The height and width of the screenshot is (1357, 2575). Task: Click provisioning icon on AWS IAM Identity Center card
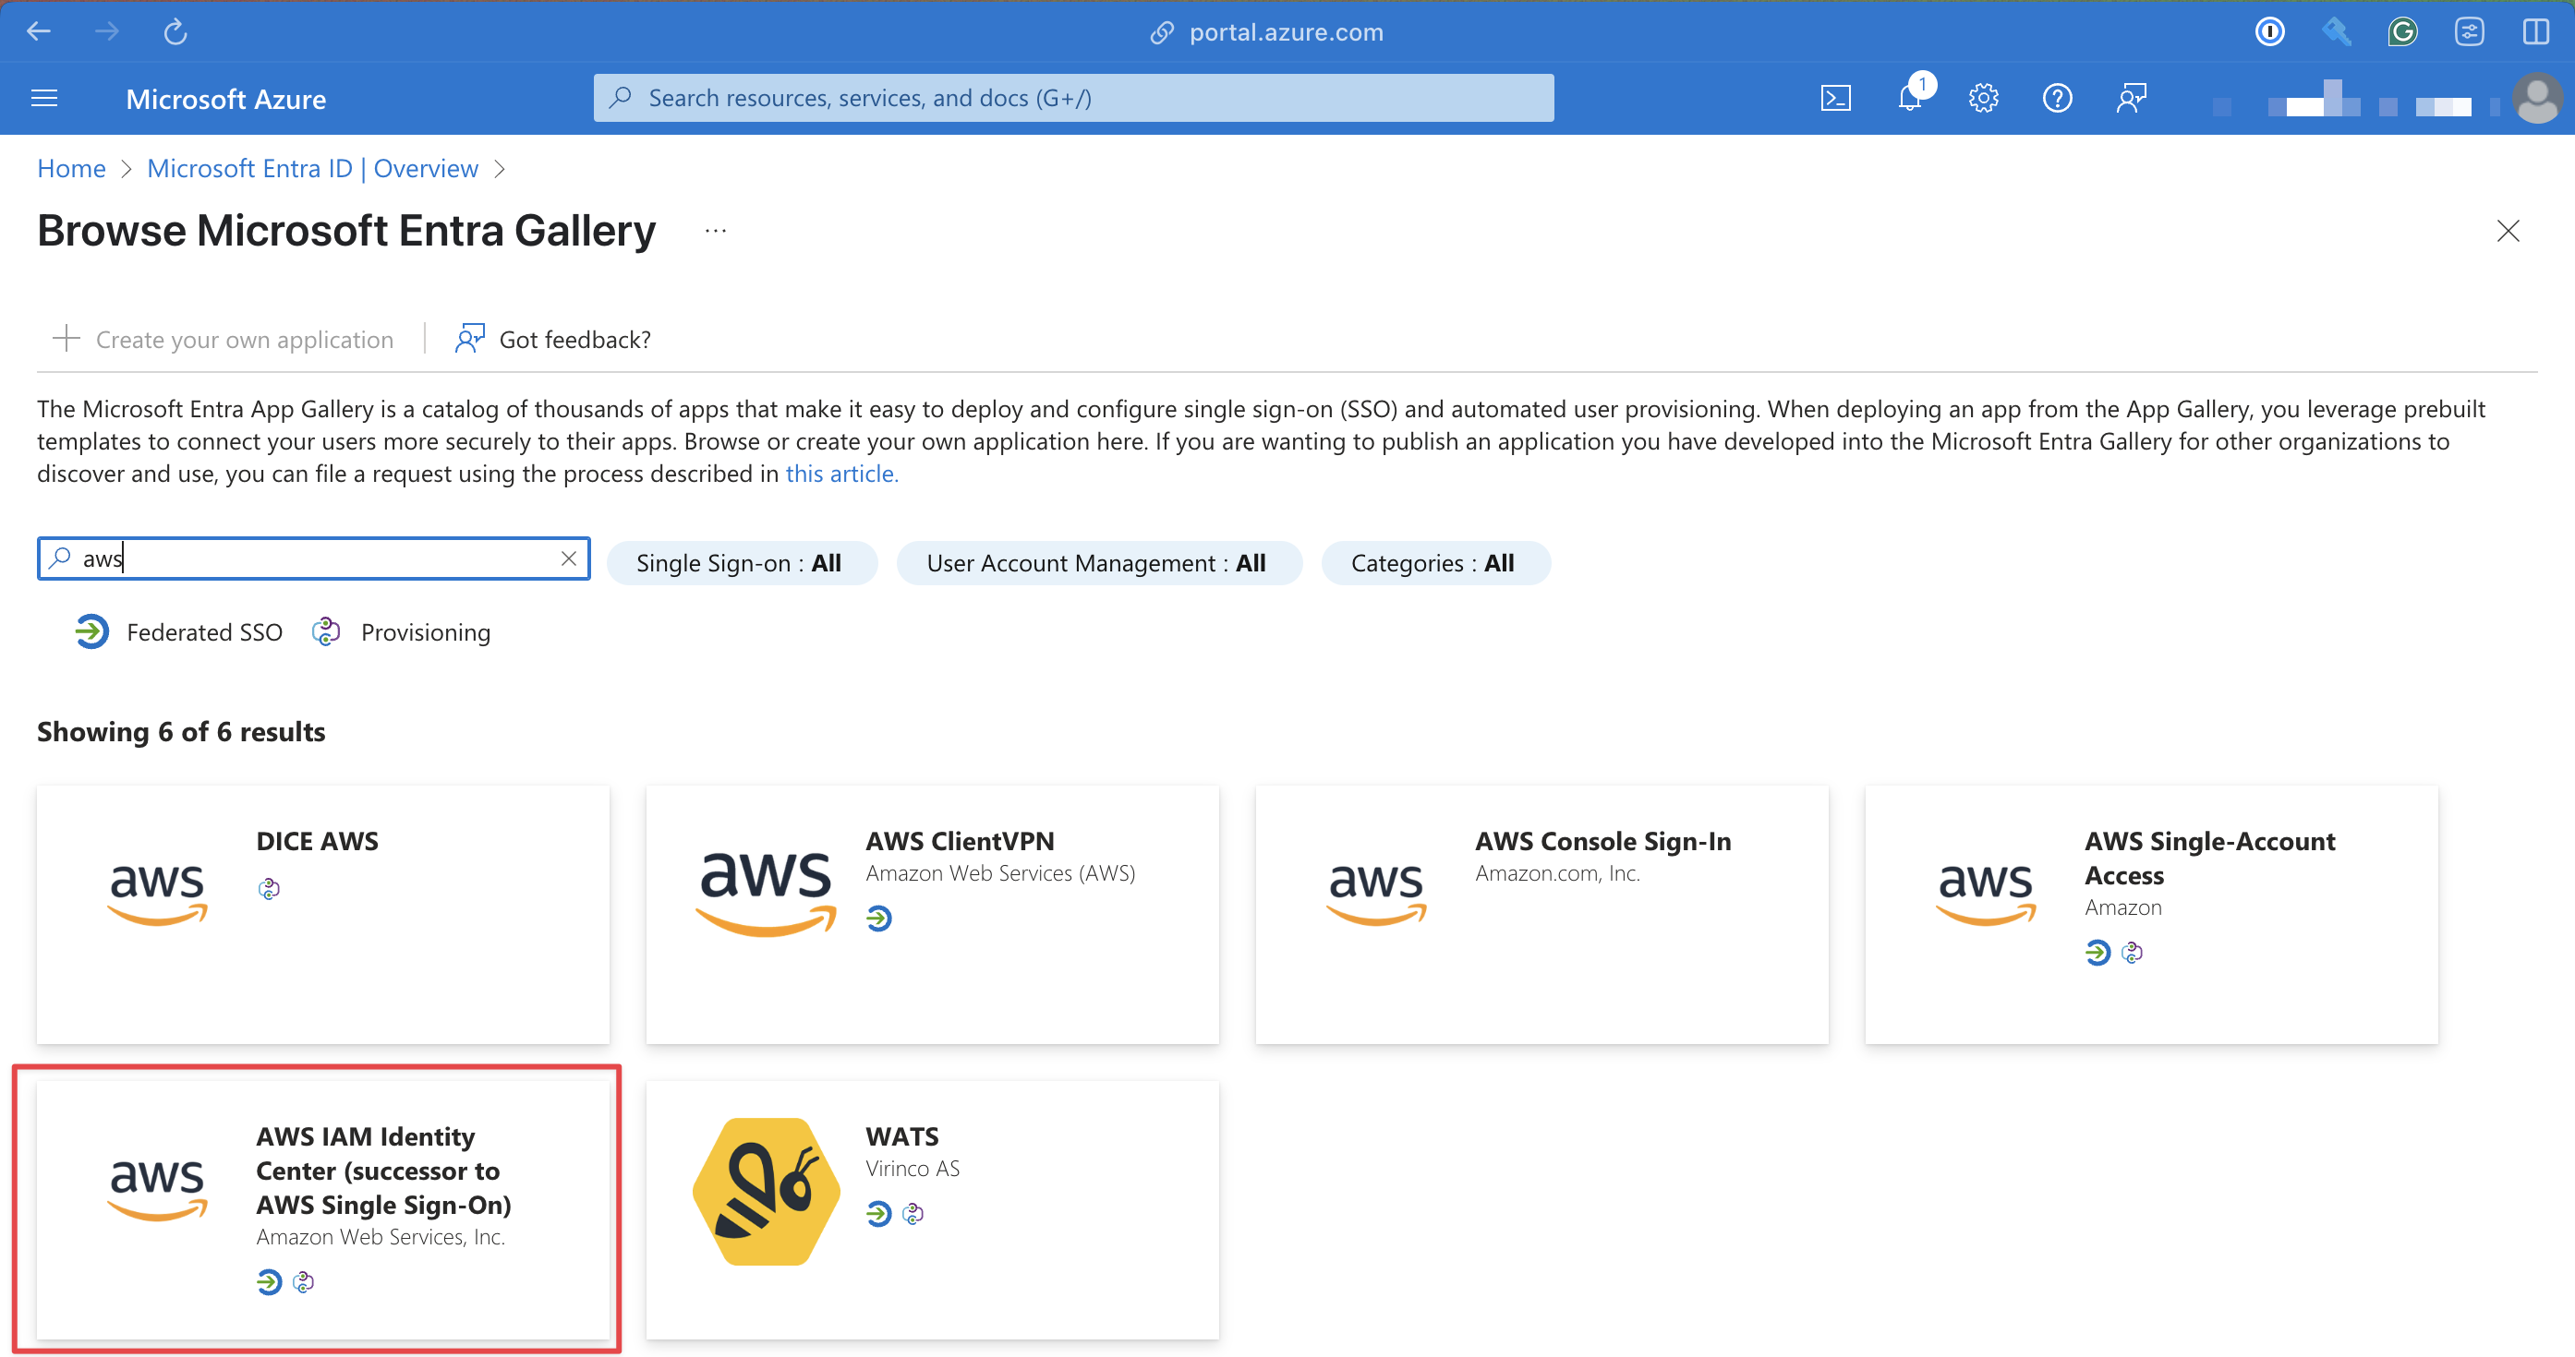coord(303,1281)
